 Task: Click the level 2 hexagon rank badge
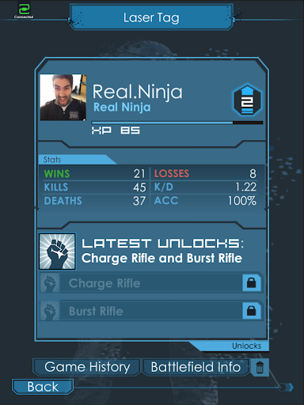[x=247, y=100]
